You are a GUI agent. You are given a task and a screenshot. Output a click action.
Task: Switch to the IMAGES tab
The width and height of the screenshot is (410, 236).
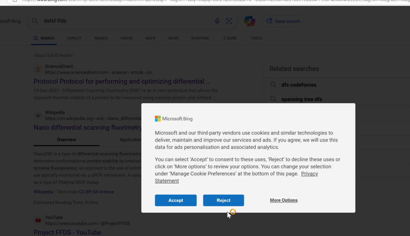(x=101, y=38)
